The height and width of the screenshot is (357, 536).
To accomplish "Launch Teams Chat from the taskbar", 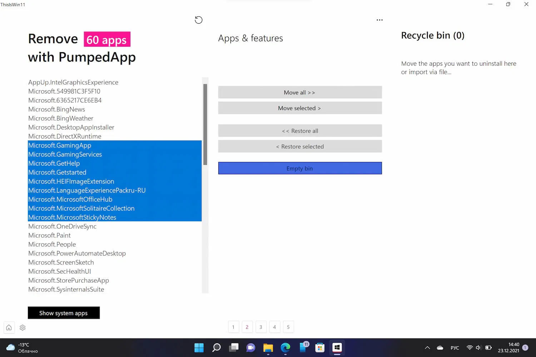I will (251, 347).
